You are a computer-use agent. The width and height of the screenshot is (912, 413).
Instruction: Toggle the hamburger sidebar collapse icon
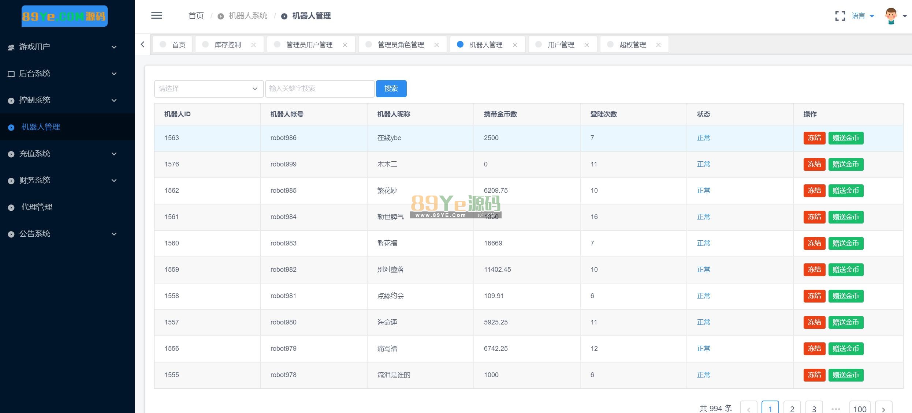(157, 15)
